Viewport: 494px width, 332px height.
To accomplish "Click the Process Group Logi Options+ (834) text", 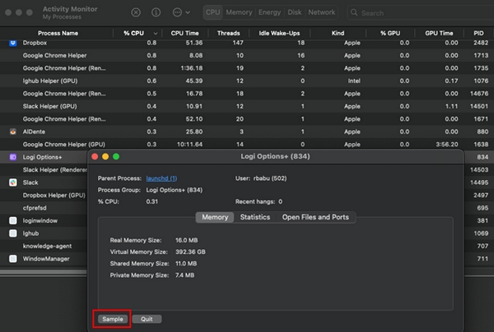I will tap(175, 190).
